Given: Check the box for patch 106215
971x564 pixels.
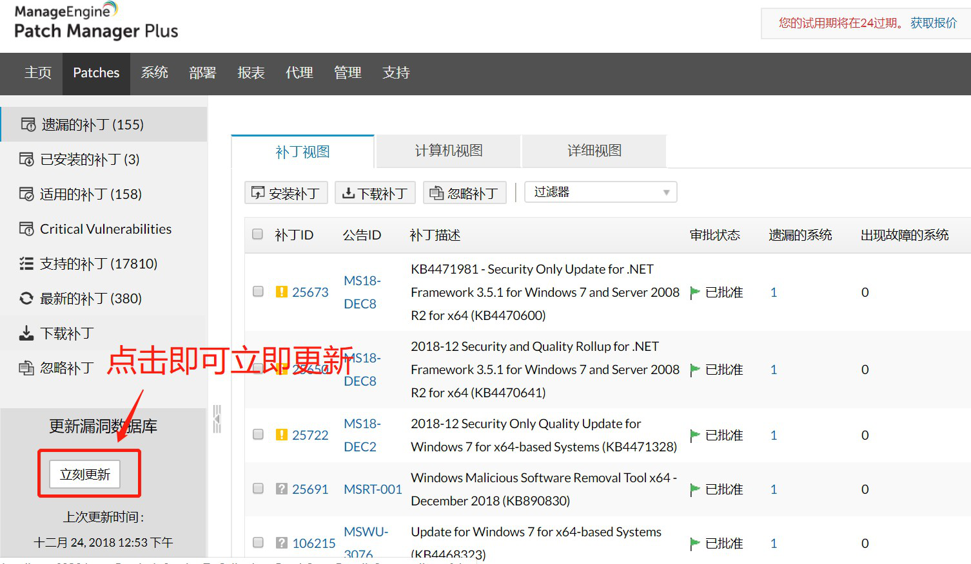Looking at the screenshot, I should tap(258, 543).
